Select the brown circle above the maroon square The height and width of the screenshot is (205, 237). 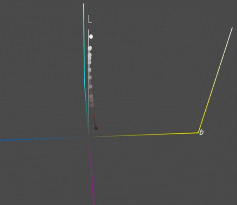(94, 116)
